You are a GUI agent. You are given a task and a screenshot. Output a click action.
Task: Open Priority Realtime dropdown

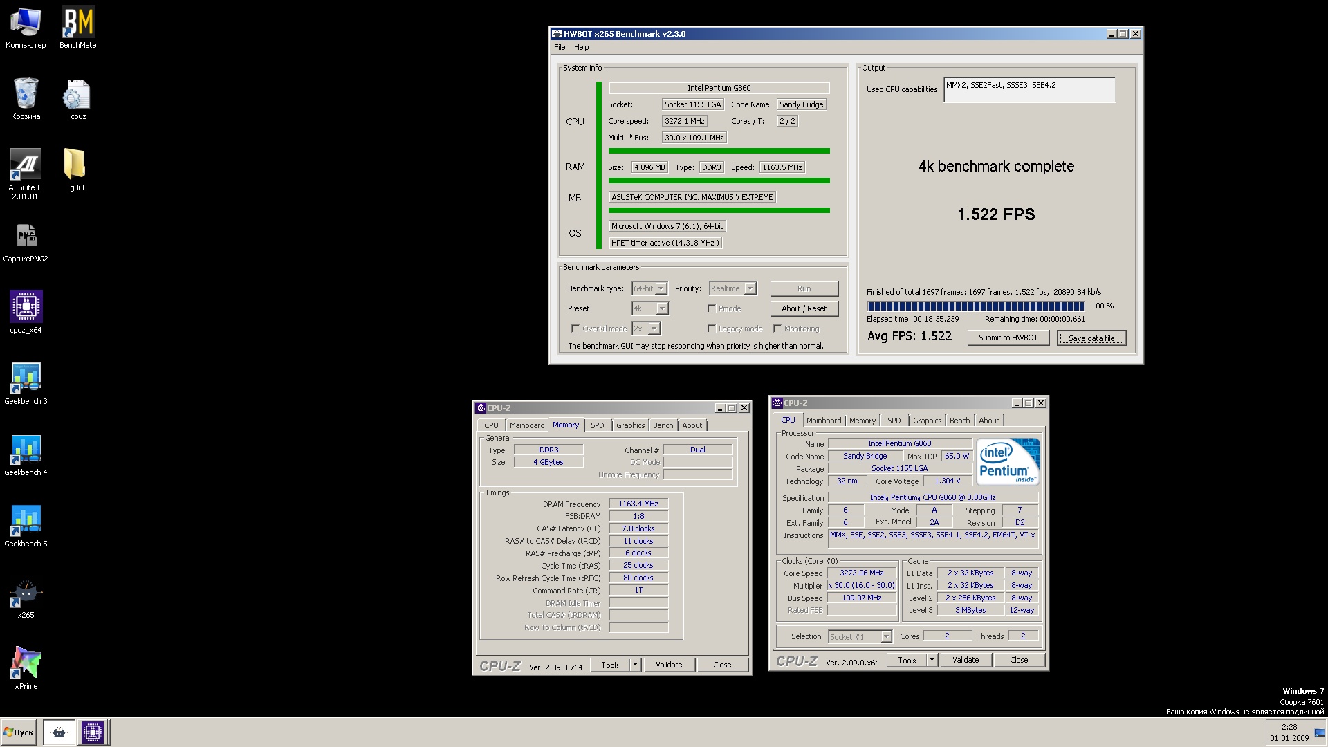750,288
